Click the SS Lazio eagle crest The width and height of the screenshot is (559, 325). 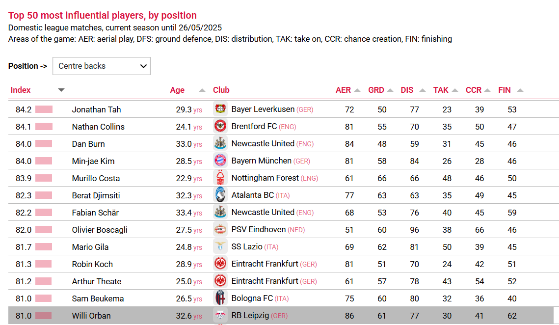(220, 246)
